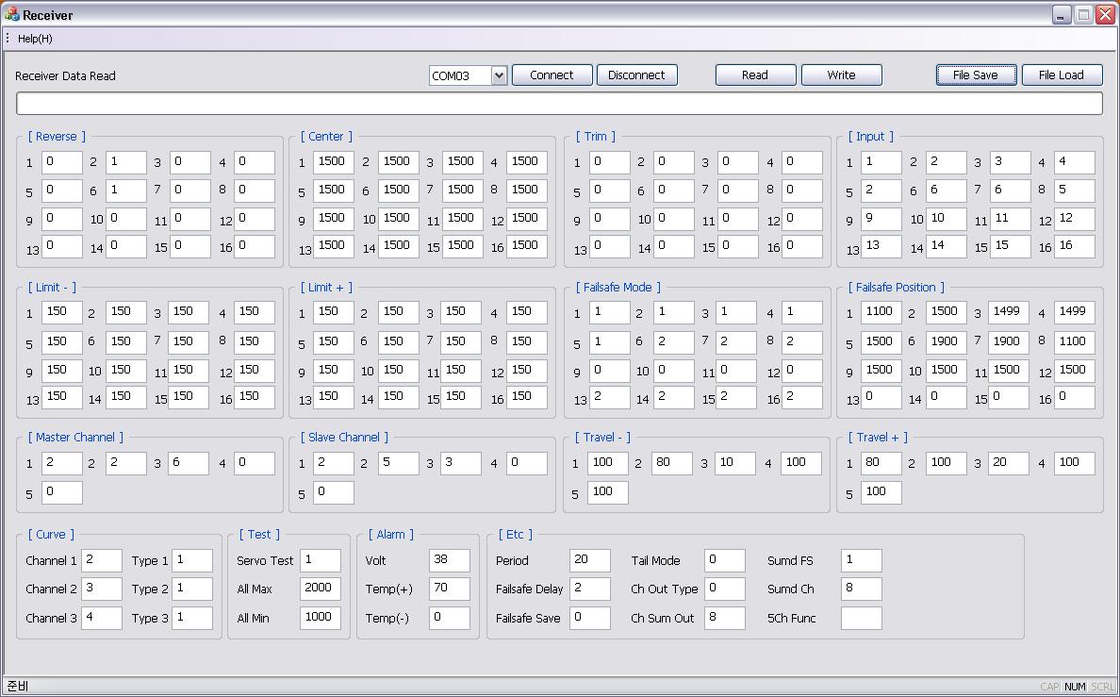The width and height of the screenshot is (1120, 697).
Task: Click the File Save button
Action: pos(976,75)
